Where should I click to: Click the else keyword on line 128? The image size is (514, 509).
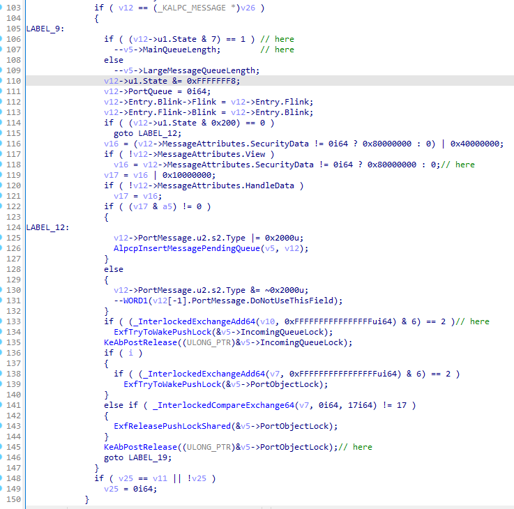pyautogui.click(x=114, y=269)
